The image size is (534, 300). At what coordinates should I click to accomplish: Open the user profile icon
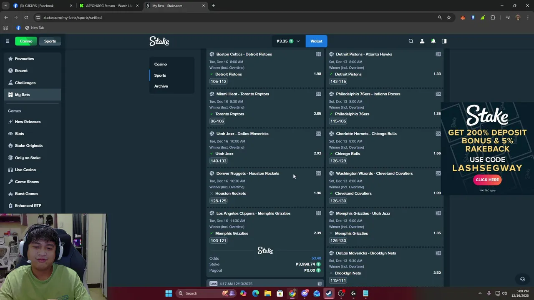[x=422, y=41]
